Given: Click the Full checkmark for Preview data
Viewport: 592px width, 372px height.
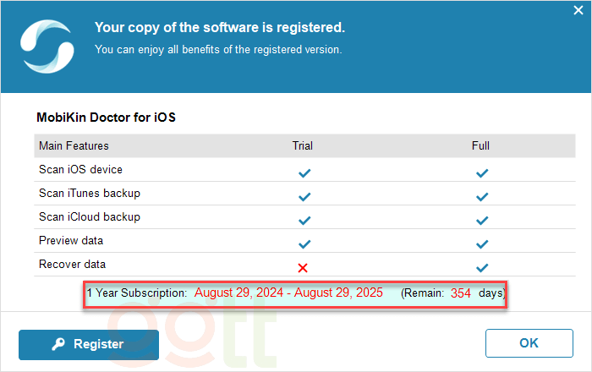Looking at the screenshot, I should click(x=481, y=243).
